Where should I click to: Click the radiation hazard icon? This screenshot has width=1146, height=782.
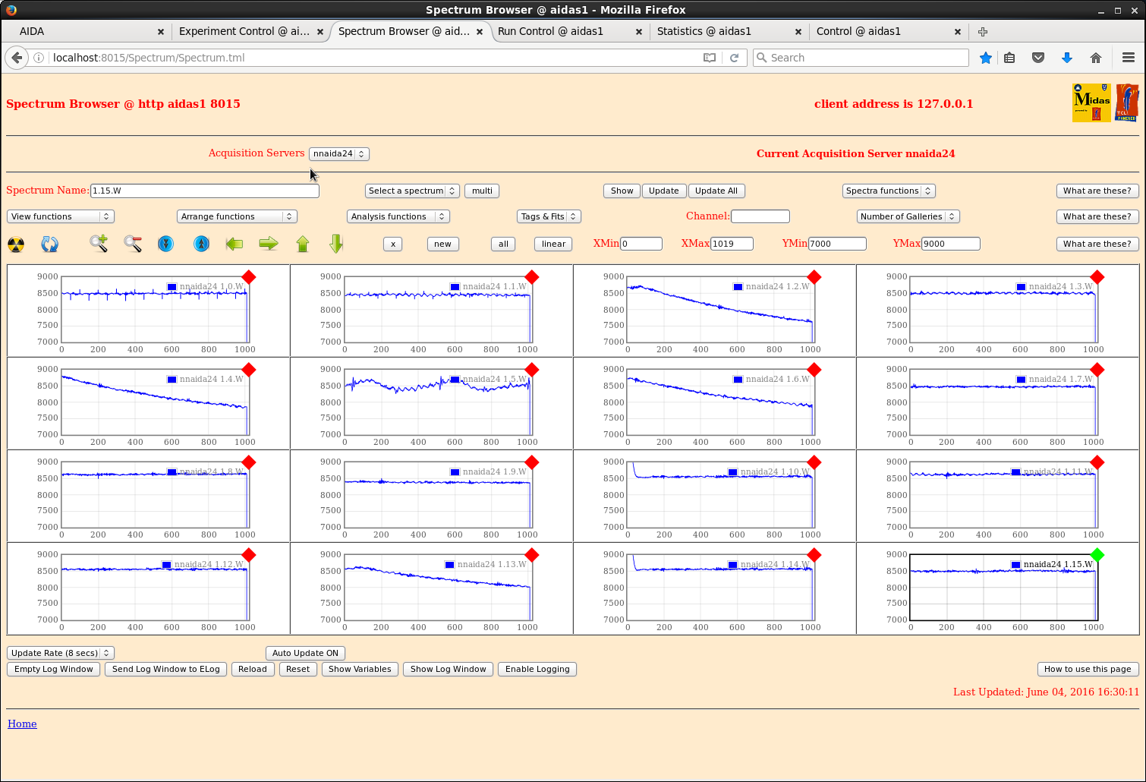click(x=16, y=244)
